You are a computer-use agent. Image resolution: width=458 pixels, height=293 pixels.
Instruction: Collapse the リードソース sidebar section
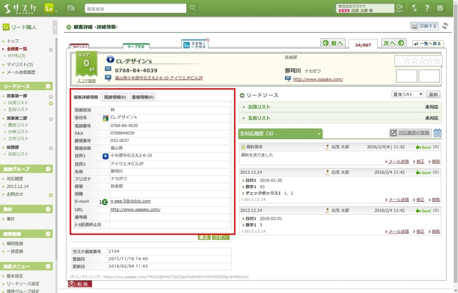[x=48, y=87]
